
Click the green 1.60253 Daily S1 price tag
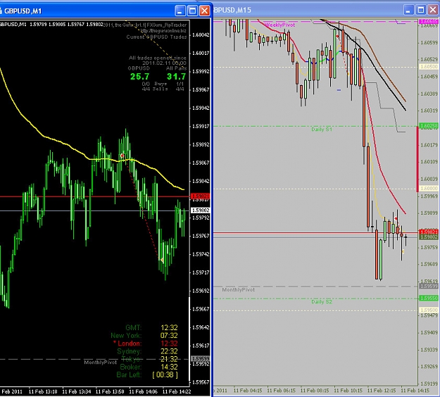(x=429, y=126)
